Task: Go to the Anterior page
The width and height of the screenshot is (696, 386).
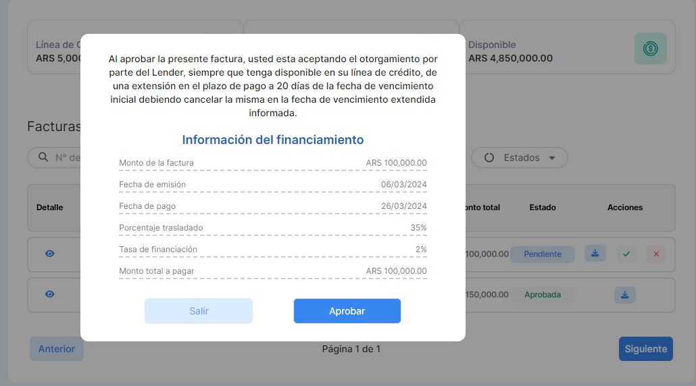Action: point(57,349)
